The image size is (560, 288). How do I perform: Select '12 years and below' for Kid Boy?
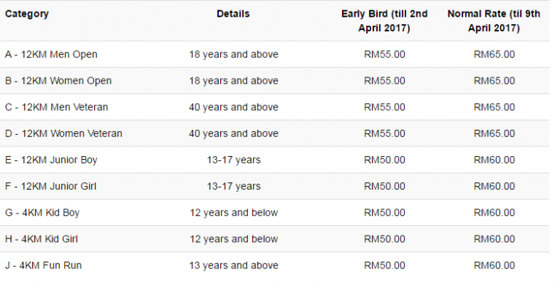[233, 213]
